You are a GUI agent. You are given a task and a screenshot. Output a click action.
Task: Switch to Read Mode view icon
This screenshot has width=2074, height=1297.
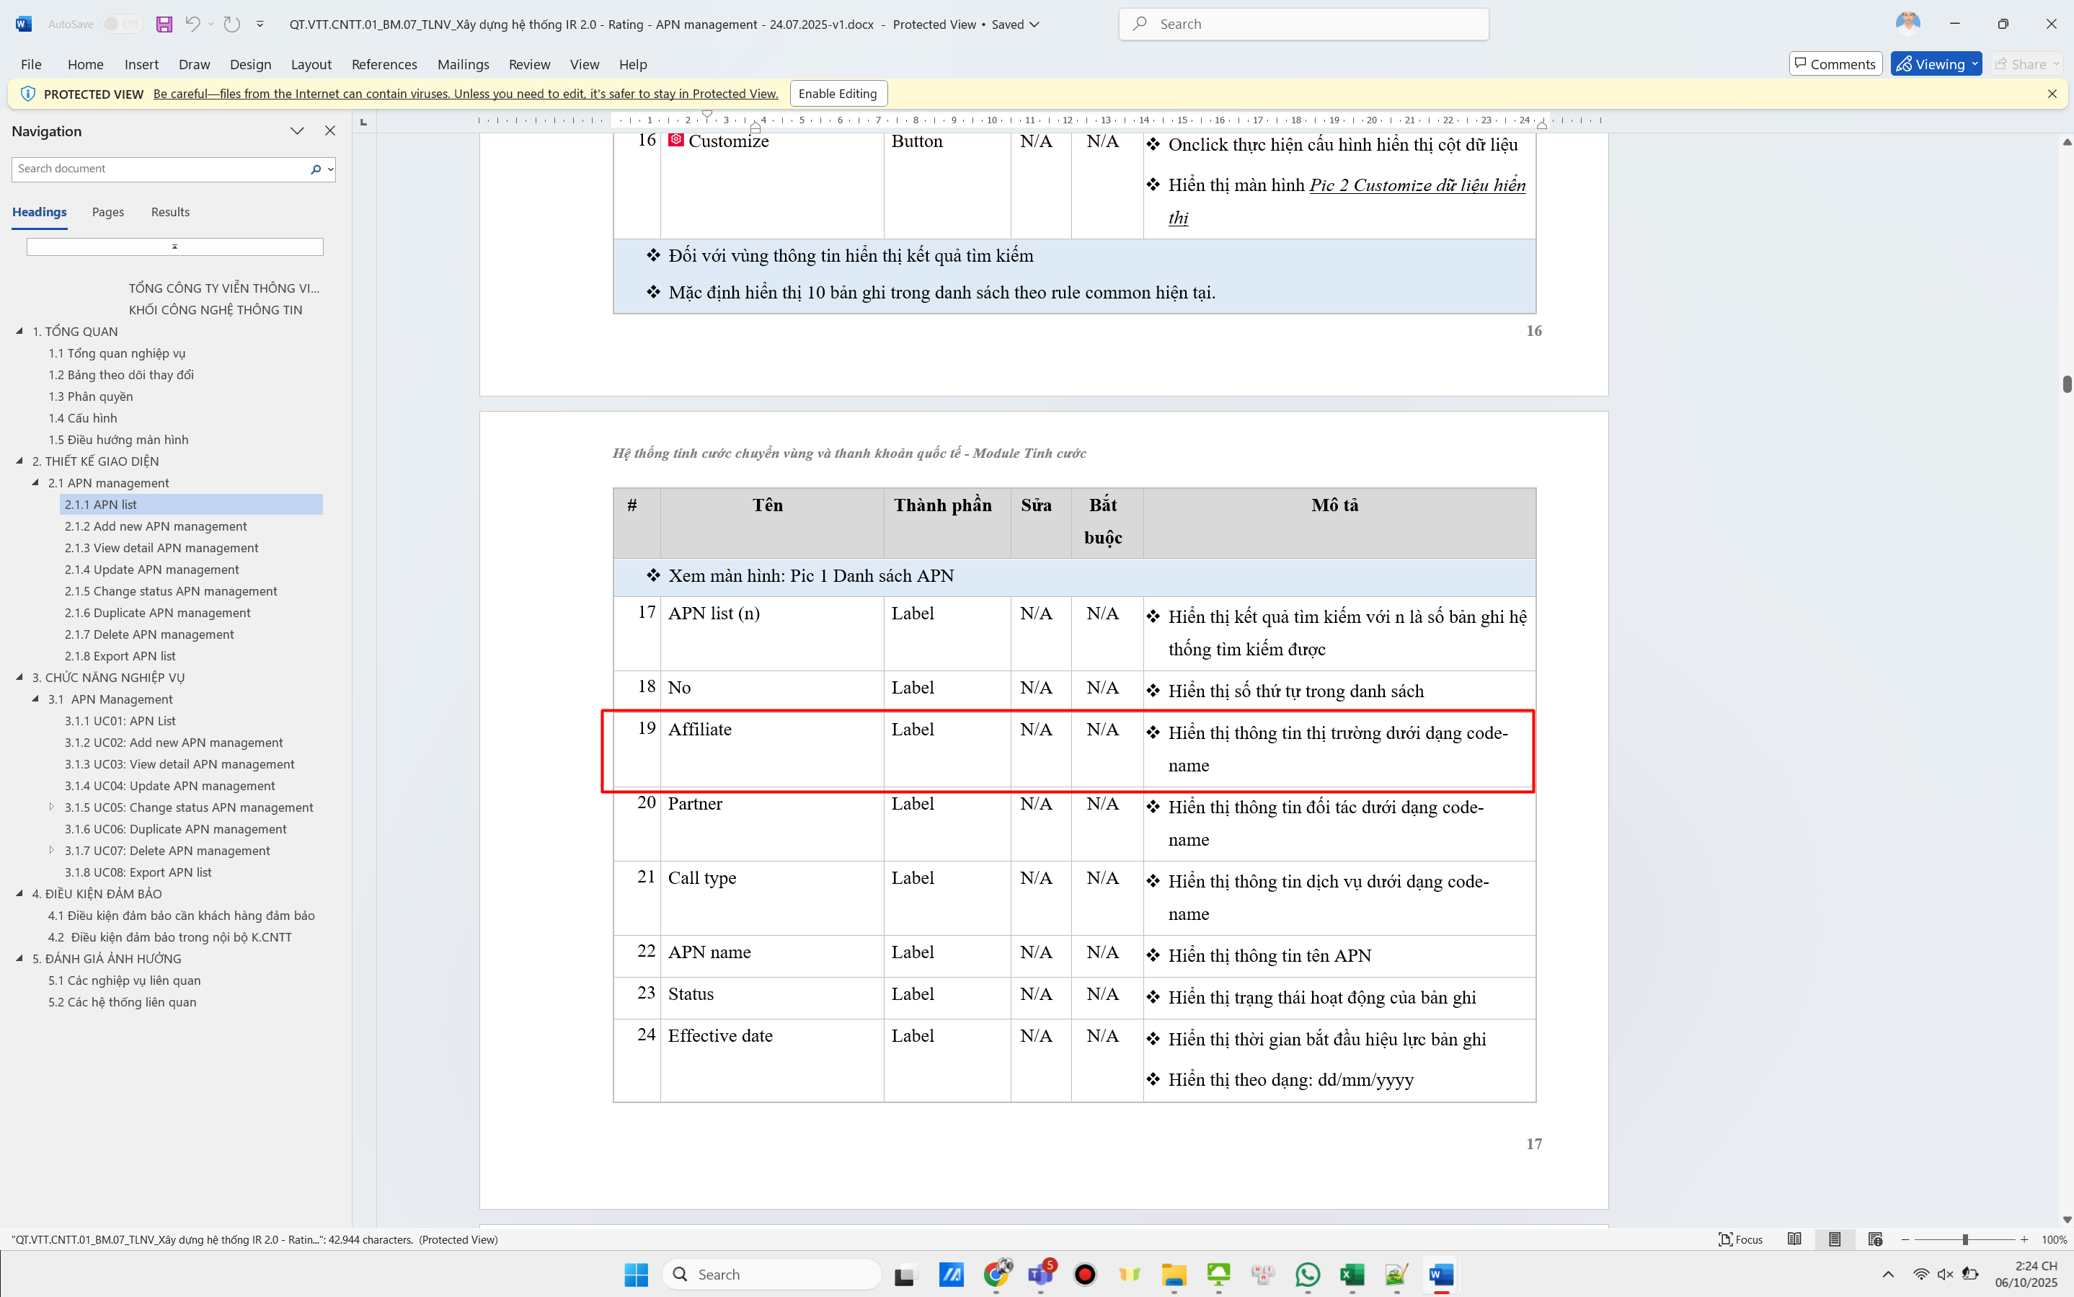pos(1794,1239)
